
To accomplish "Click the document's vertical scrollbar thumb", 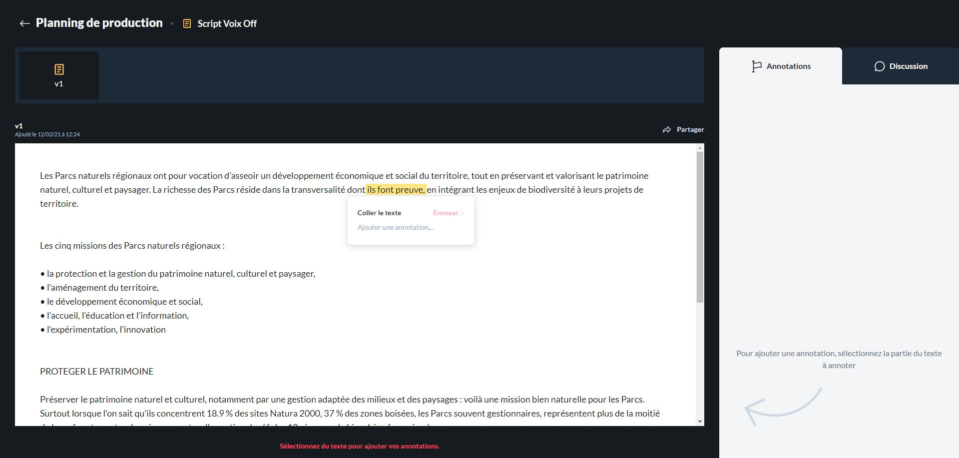I will [x=700, y=227].
